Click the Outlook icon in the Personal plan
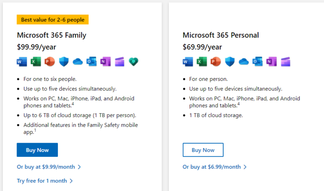Image resolution: width=324 pixels, height=191 pixels. coord(257,62)
